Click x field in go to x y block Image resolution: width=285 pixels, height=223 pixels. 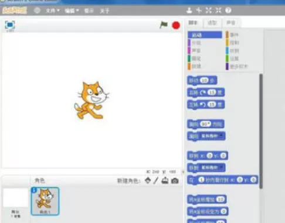click(209, 156)
